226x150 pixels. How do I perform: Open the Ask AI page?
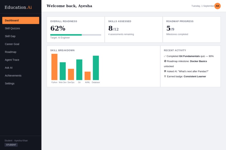coord(21,68)
